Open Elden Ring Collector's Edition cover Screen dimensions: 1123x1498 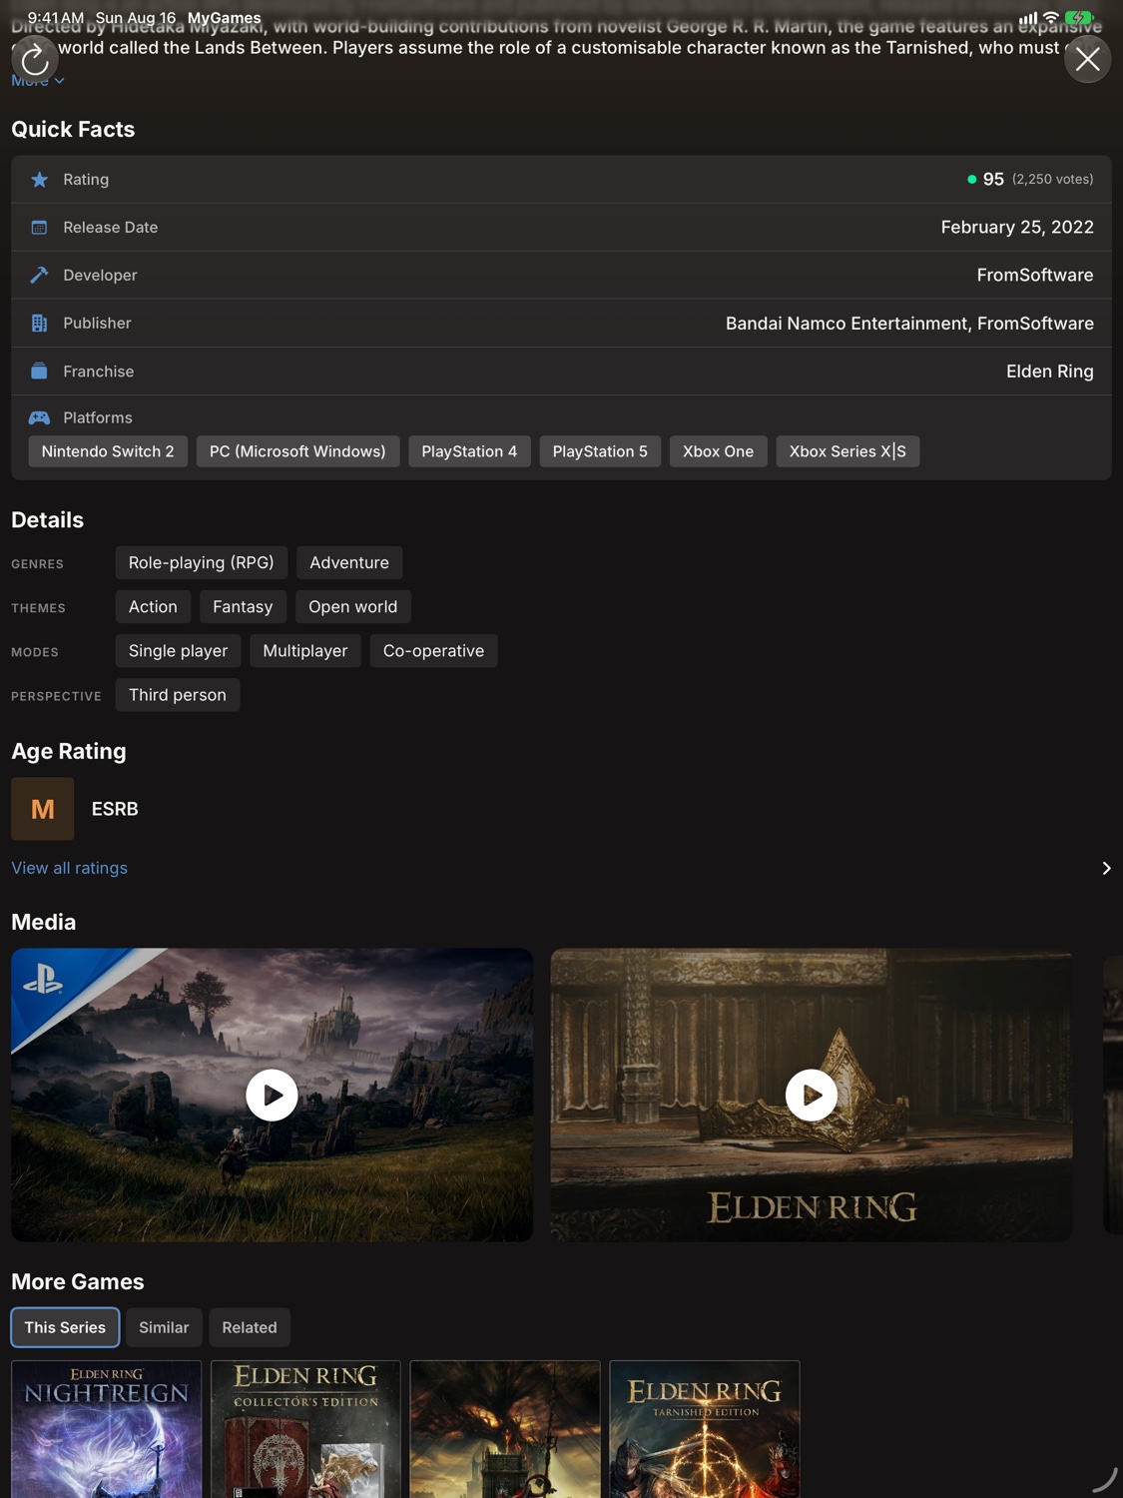(305, 1429)
